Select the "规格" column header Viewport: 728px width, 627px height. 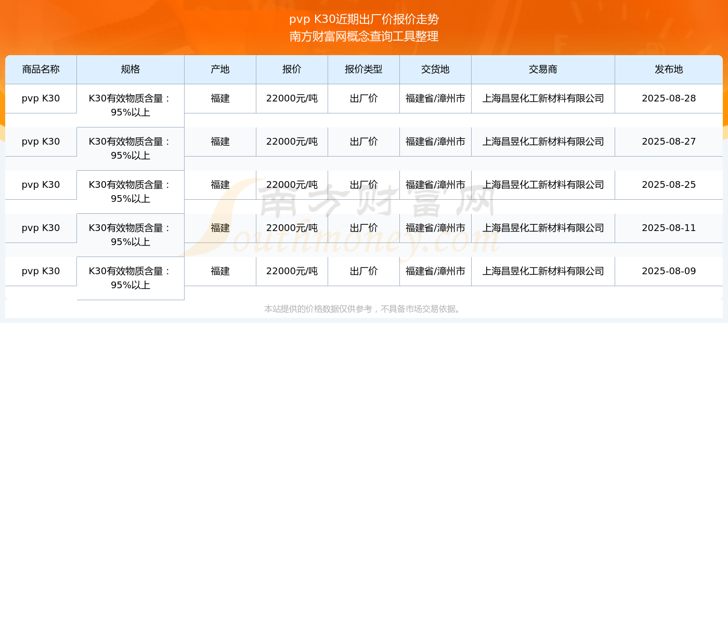point(130,69)
